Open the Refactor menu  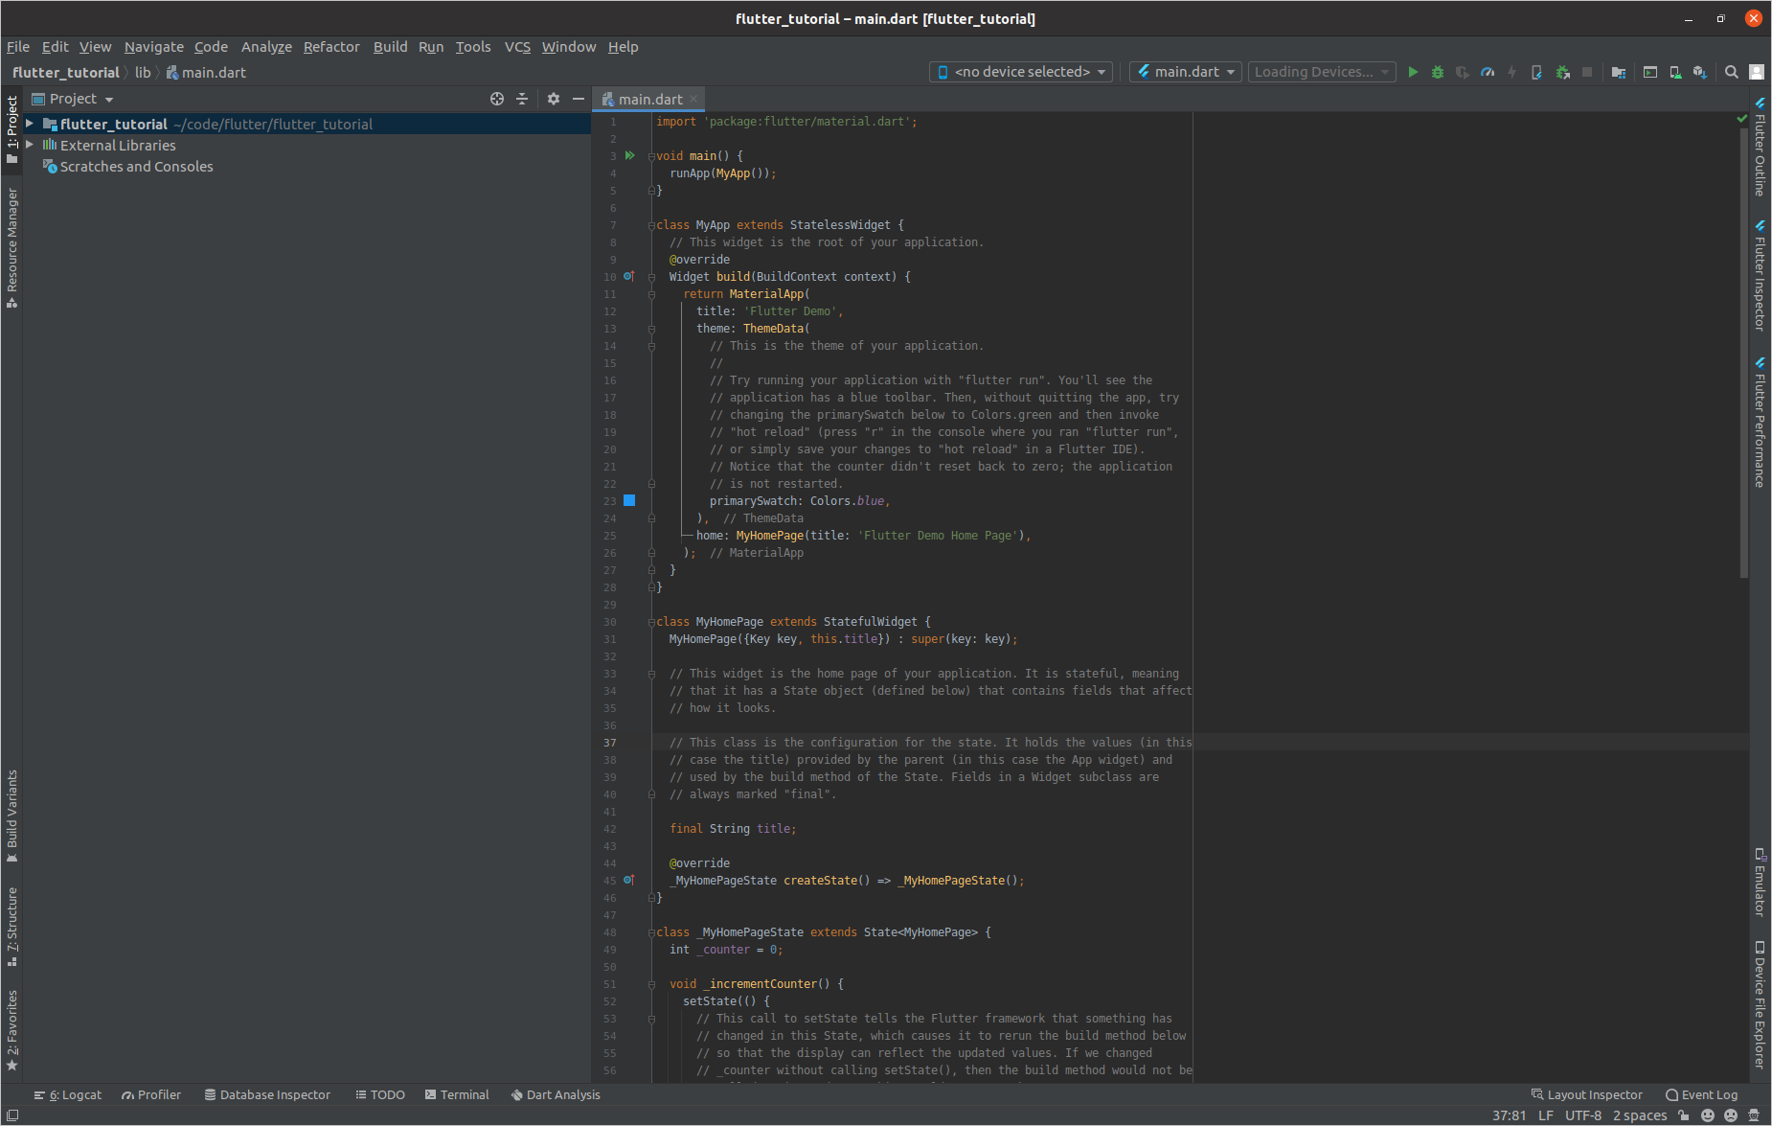click(331, 47)
